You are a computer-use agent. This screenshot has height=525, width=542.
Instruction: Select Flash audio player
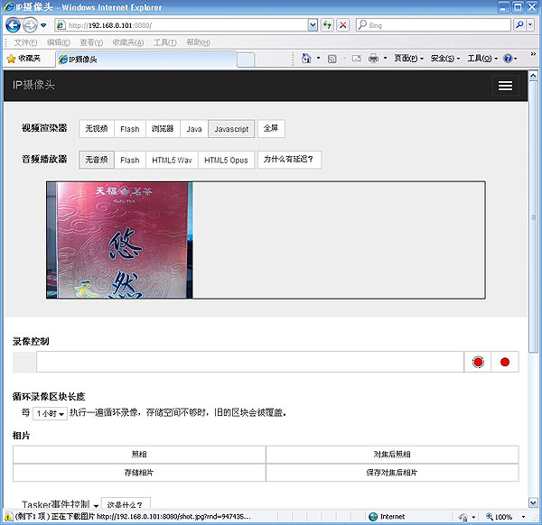click(129, 160)
